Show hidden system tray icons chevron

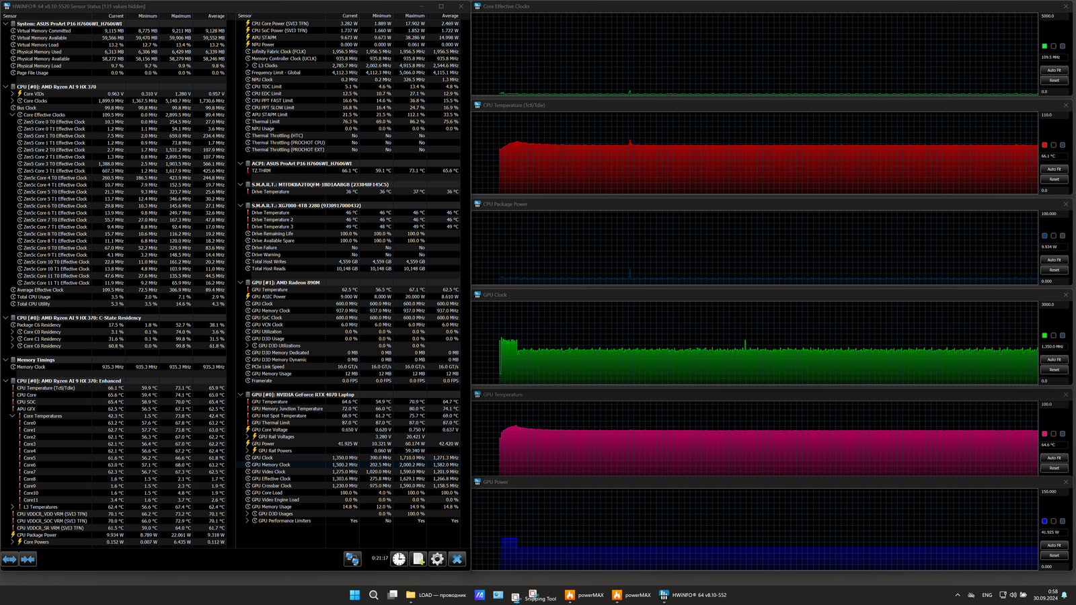pos(958,595)
